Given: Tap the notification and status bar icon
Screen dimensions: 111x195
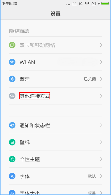Looking at the screenshot, I should coord(12,125).
